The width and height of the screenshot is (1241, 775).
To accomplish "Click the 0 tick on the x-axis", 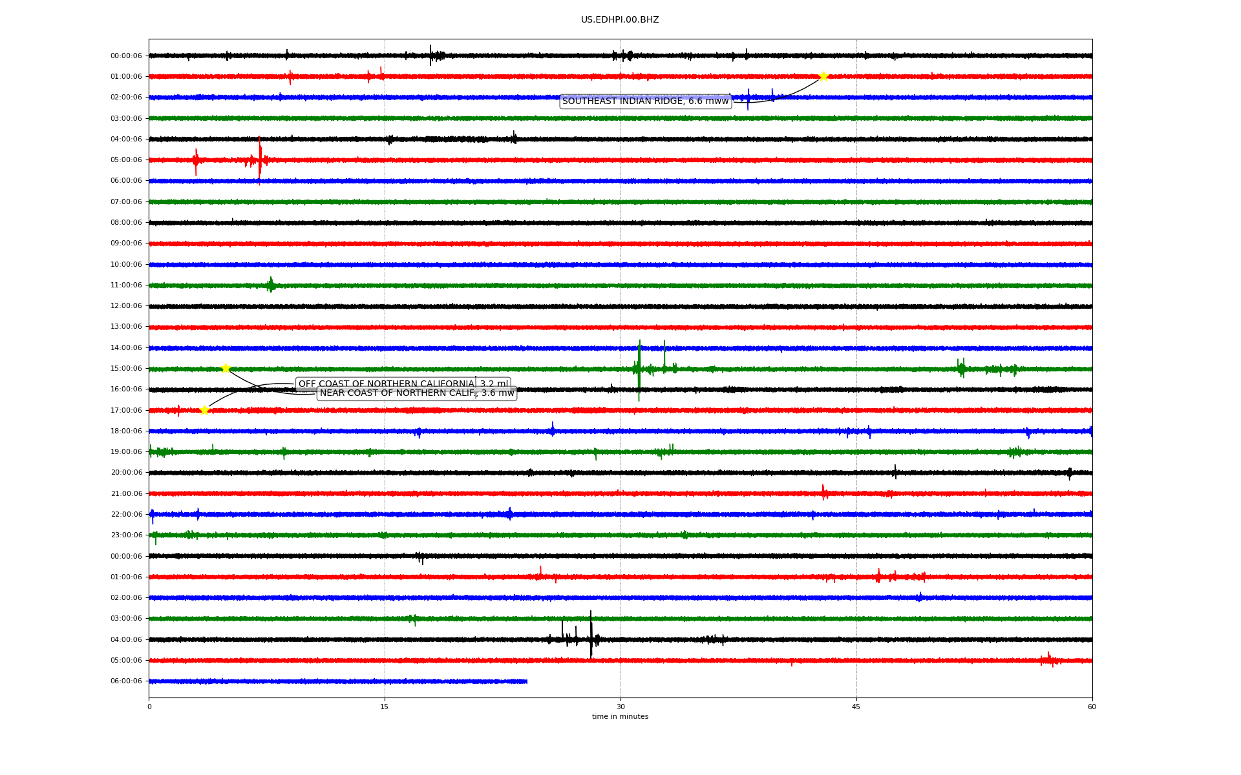I will click(149, 707).
